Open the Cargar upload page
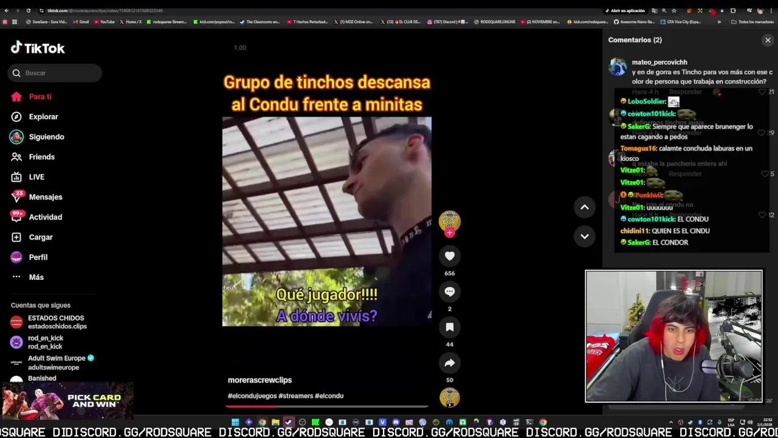778x438 pixels. 41,237
